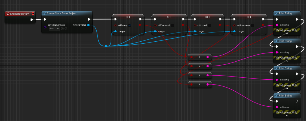Browse to Save 1 asset with magnifier icon
The image size is (306, 121).
point(66,28)
